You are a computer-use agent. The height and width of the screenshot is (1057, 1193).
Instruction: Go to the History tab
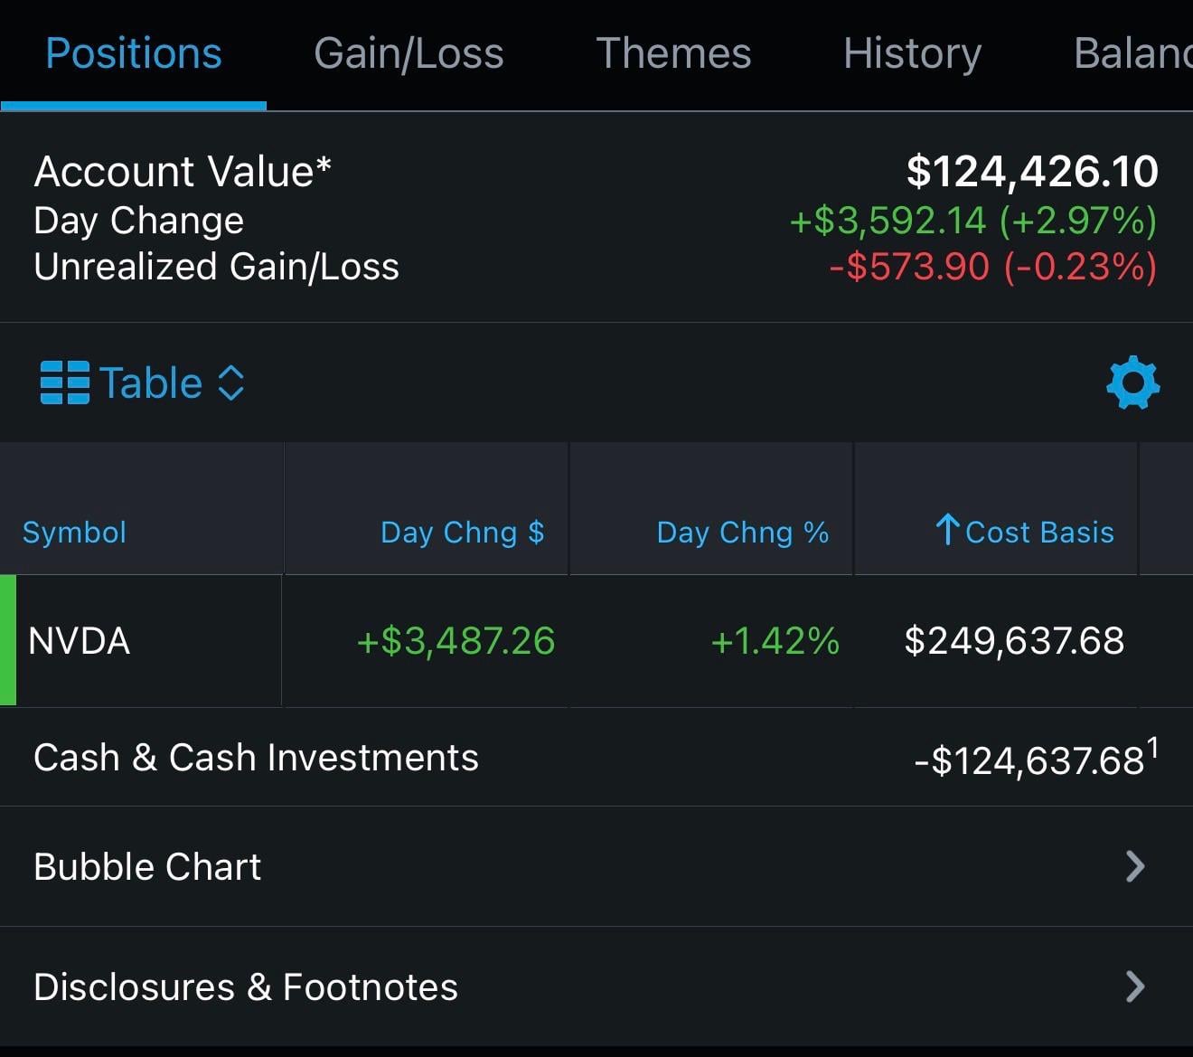tap(912, 53)
